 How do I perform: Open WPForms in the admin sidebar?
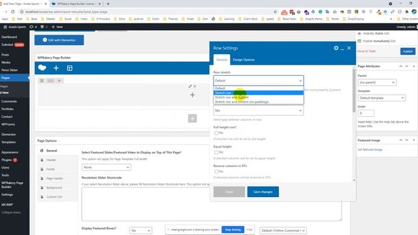point(8,125)
